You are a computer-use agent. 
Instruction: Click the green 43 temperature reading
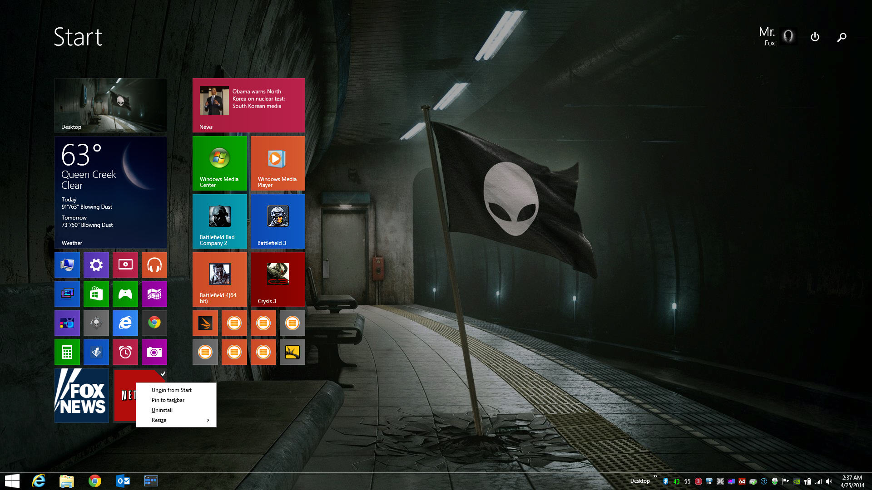pyautogui.click(x=677, y=481)
